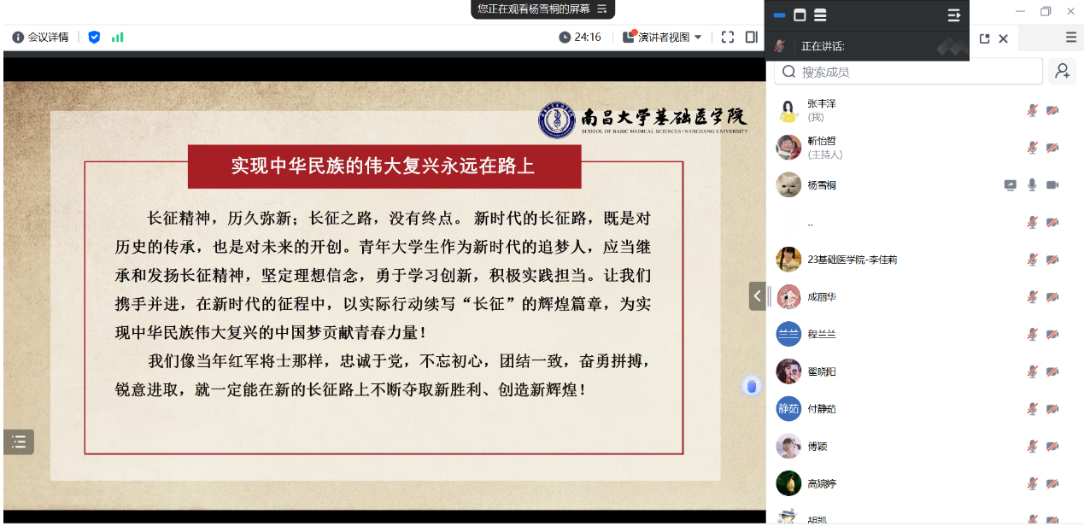Select the single-window view icon in floating bar
This screenshot has height=526, width=1084.
[x=800, y=15]
